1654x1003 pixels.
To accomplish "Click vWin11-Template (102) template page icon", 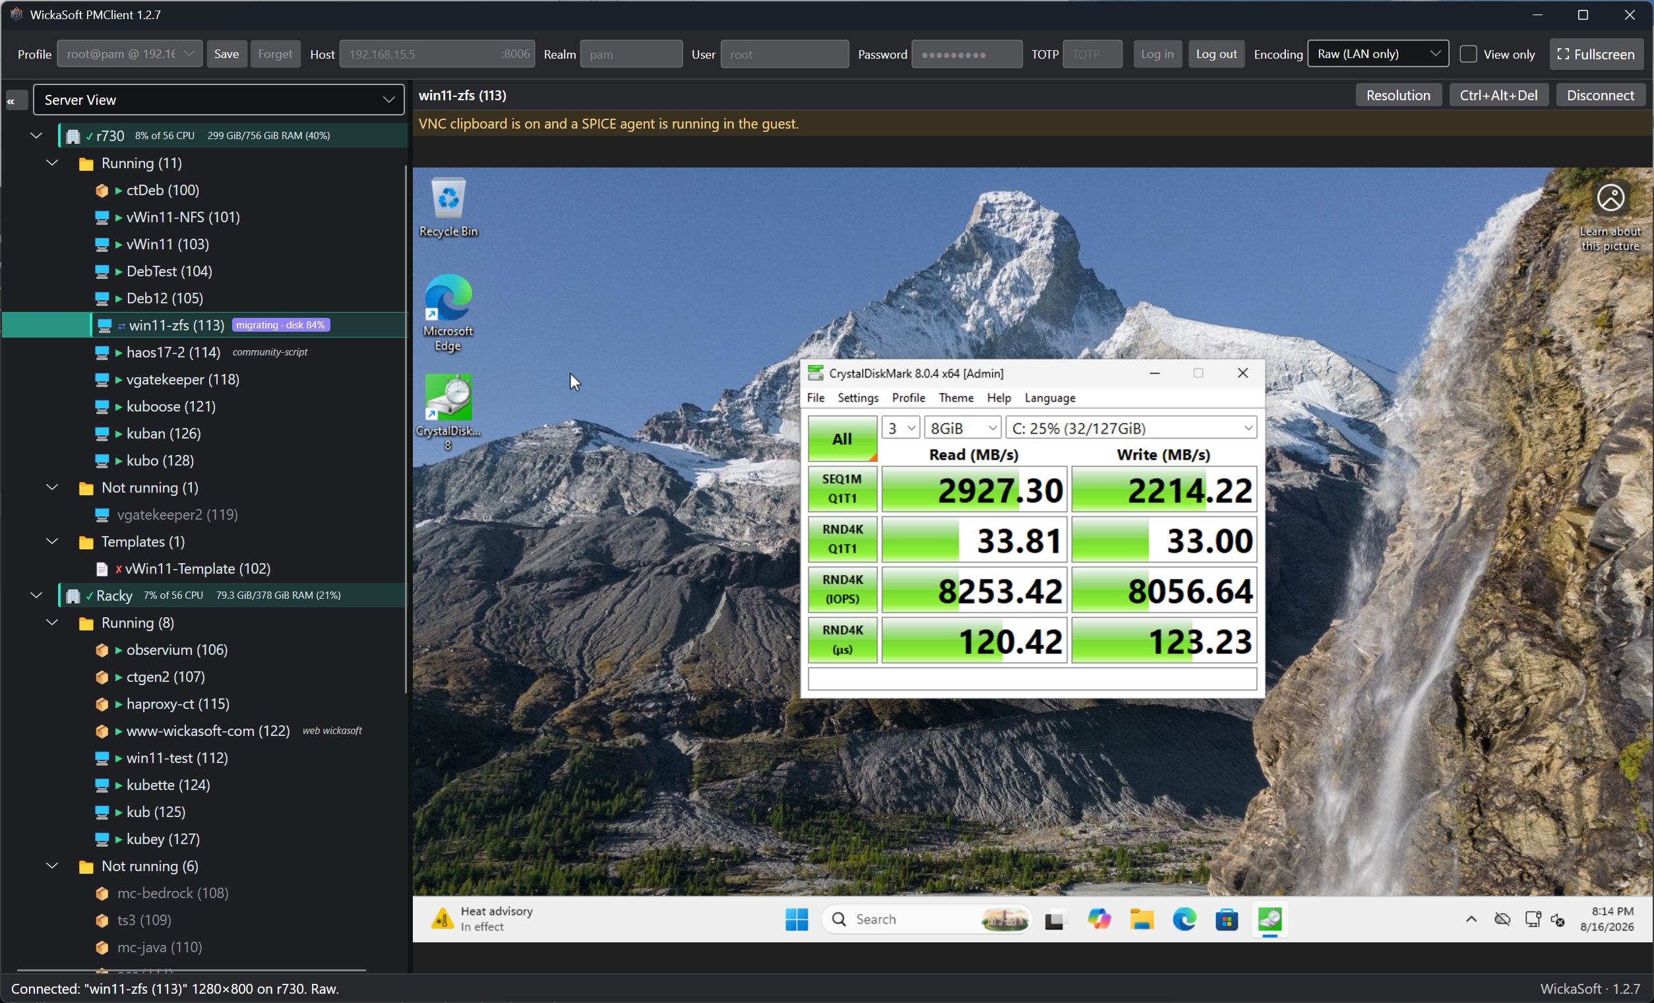I will (x=102, y=569).
